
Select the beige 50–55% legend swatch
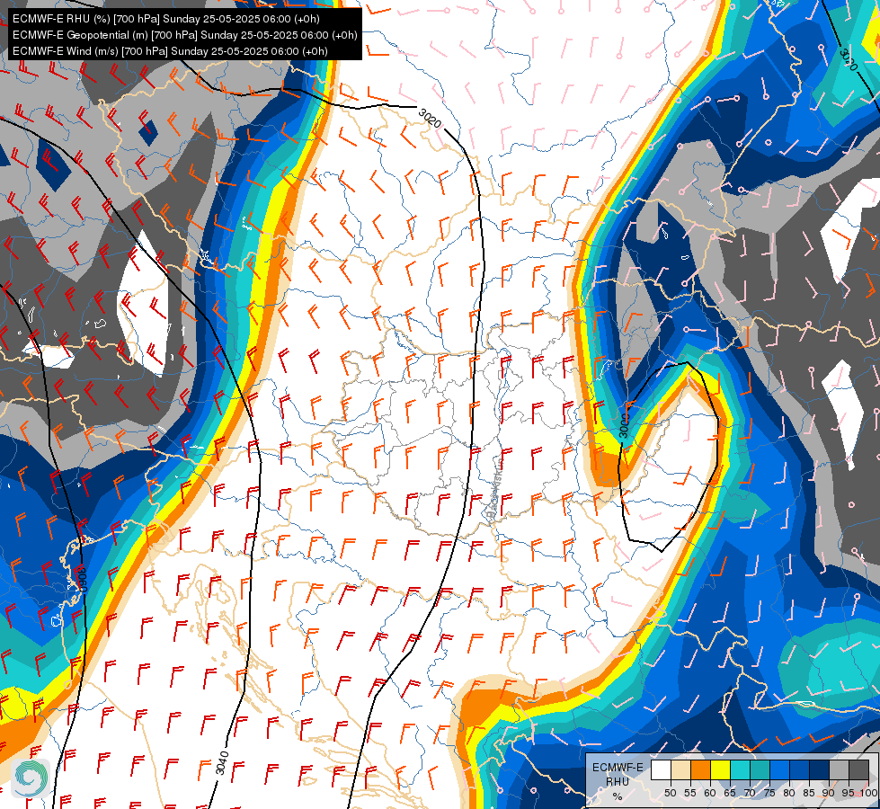[x=680, y=770]
